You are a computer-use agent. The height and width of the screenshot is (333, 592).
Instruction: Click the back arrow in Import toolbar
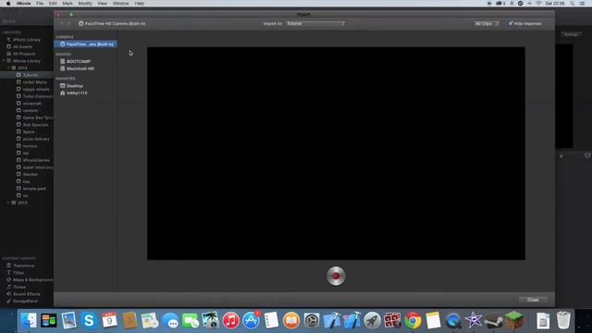pos(62,23)
